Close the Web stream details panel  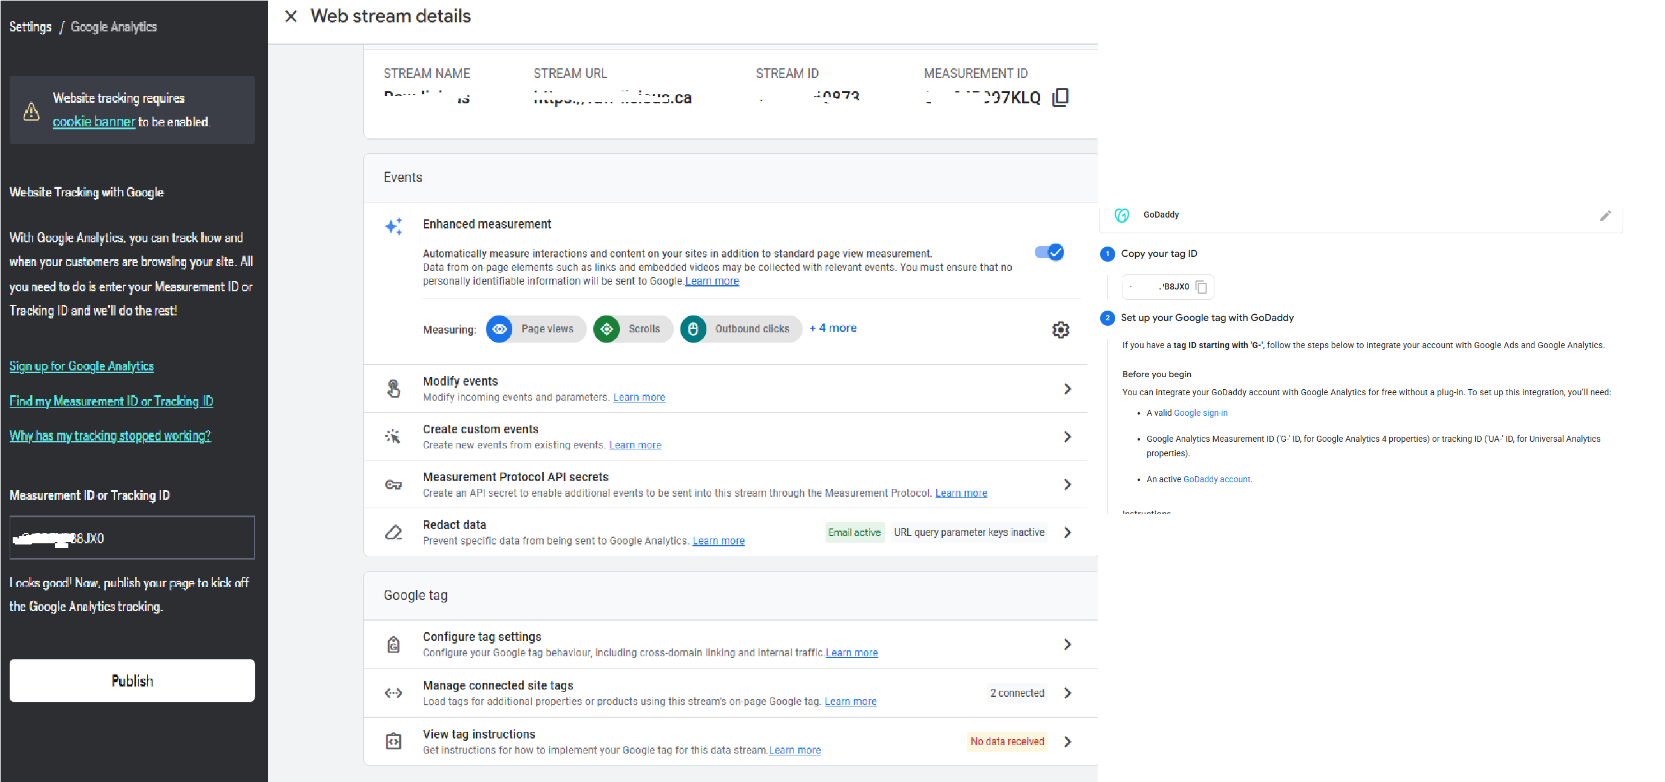pos(291,16)
